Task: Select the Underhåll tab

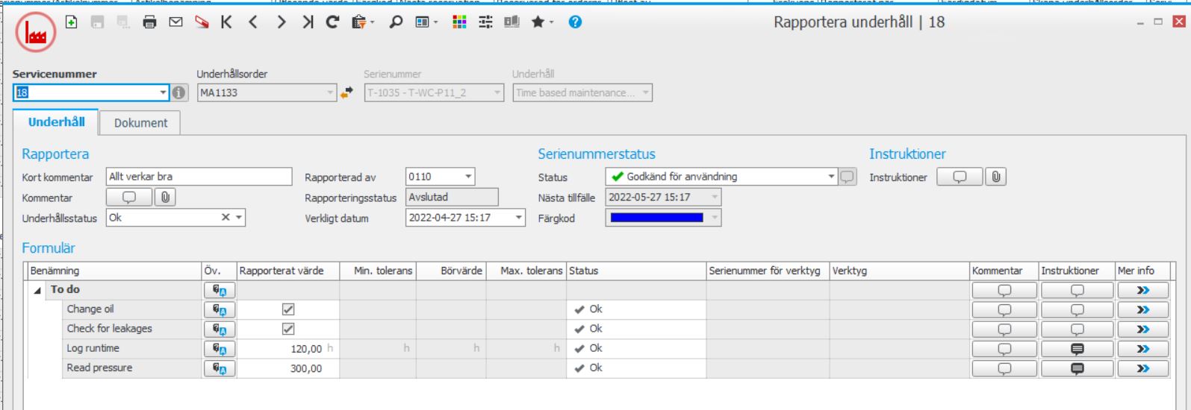Action: pyautogui.click(x=56, y=122)
